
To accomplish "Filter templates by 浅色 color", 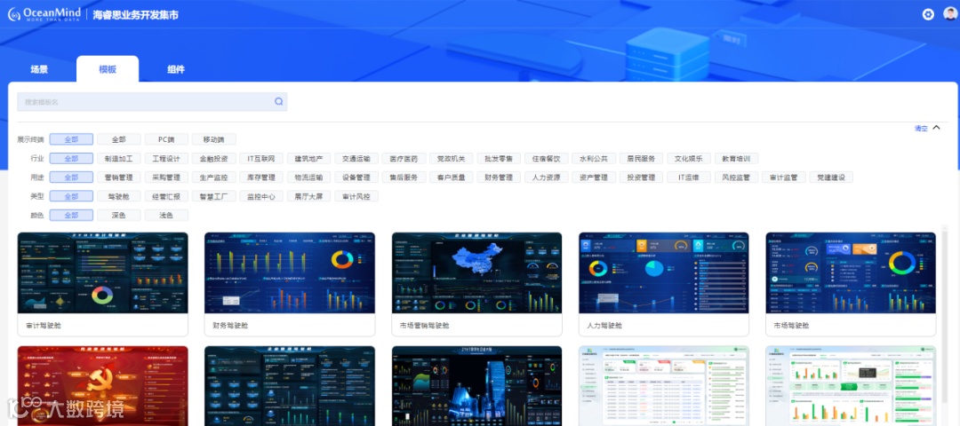I will (166, 215).
